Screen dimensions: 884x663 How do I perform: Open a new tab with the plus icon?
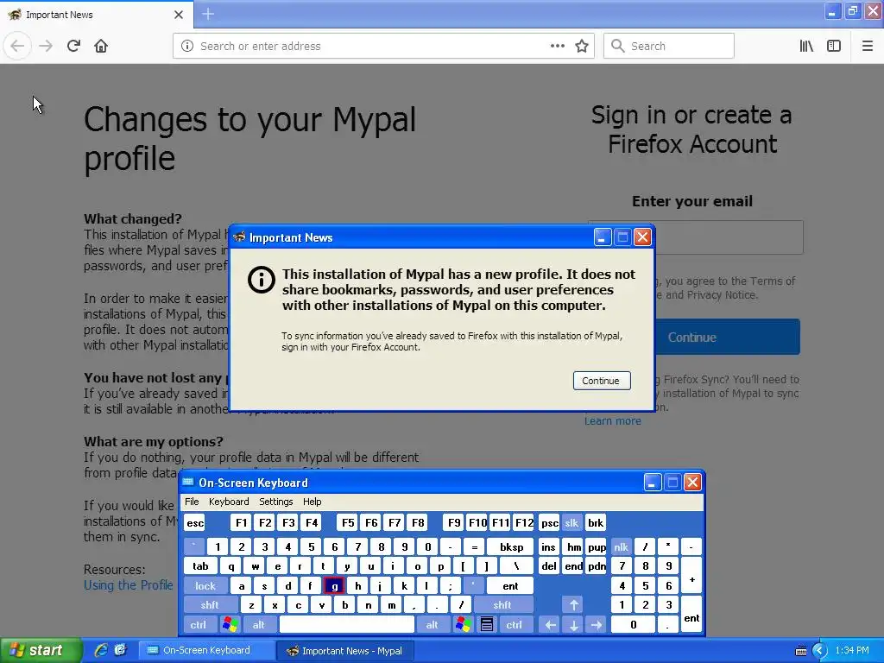208,14
